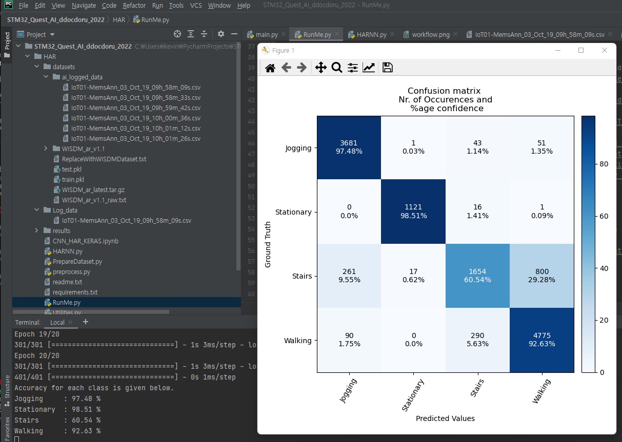Viewport: 622px width, 442px height.
Task: Select the Zoom to rectangle magnifier tool
Action: (x=336, y=68)
